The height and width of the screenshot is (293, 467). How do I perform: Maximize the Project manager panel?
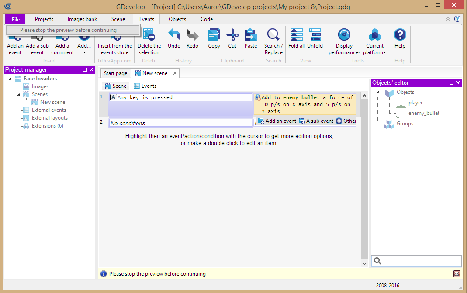click(85, 69)
